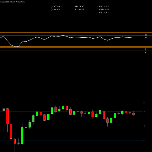Viewport: 152px width, 152px height.
Task: Click the low value 'L: 16.52'
Action: click(x=79, y=10)
